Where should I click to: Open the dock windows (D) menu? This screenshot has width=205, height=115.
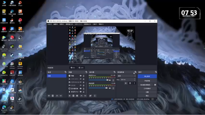(x=69, y=24)
